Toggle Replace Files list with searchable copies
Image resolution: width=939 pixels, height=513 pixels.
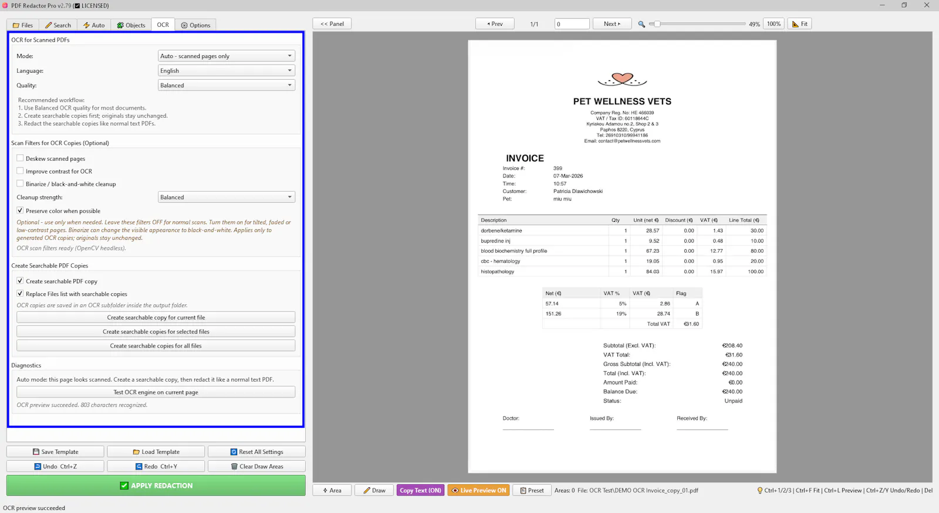pos(20,294)
